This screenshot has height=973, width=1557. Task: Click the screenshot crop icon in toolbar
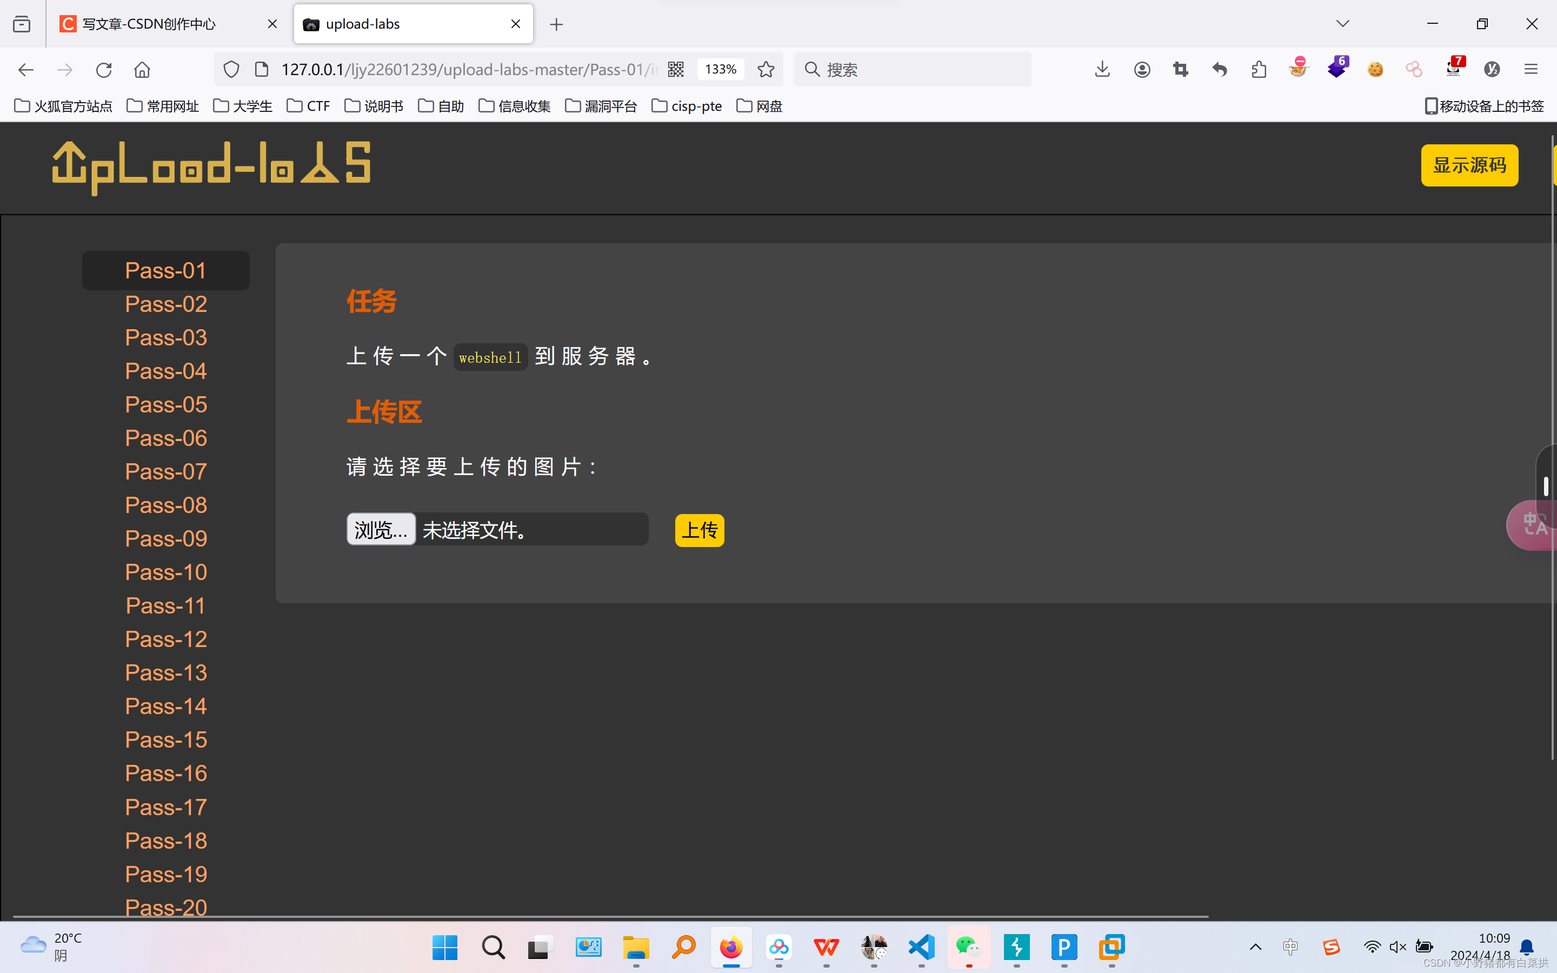pos(1181,70)
